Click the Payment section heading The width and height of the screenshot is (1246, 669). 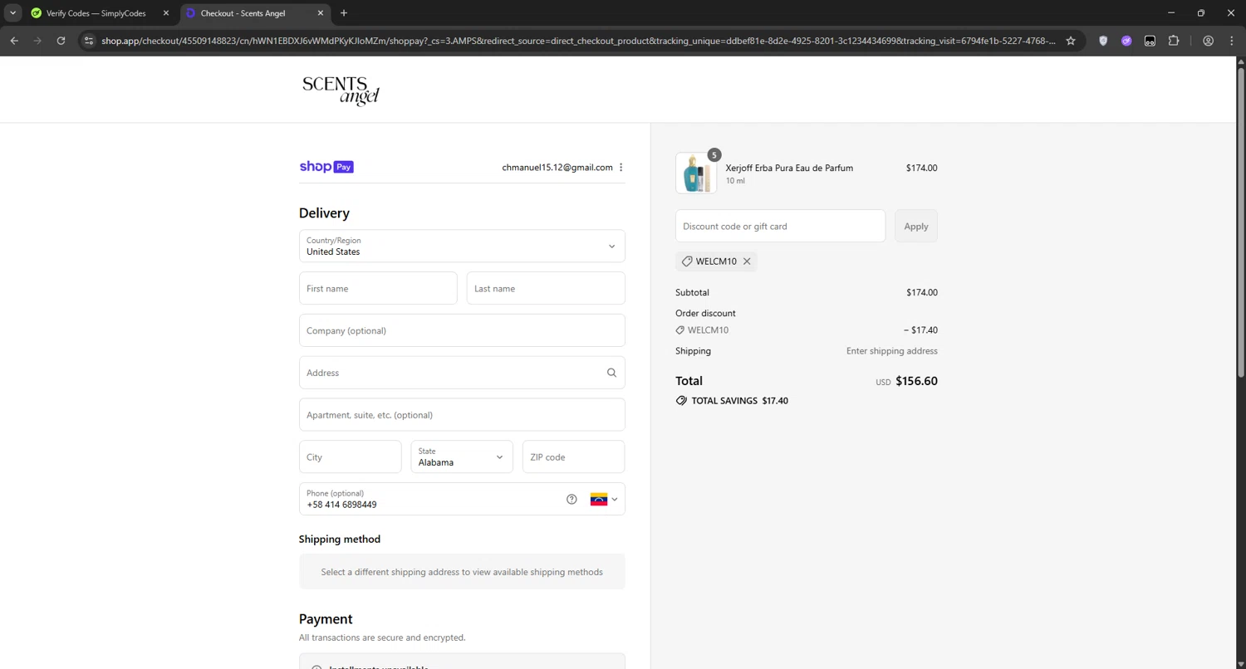(326, 619)
